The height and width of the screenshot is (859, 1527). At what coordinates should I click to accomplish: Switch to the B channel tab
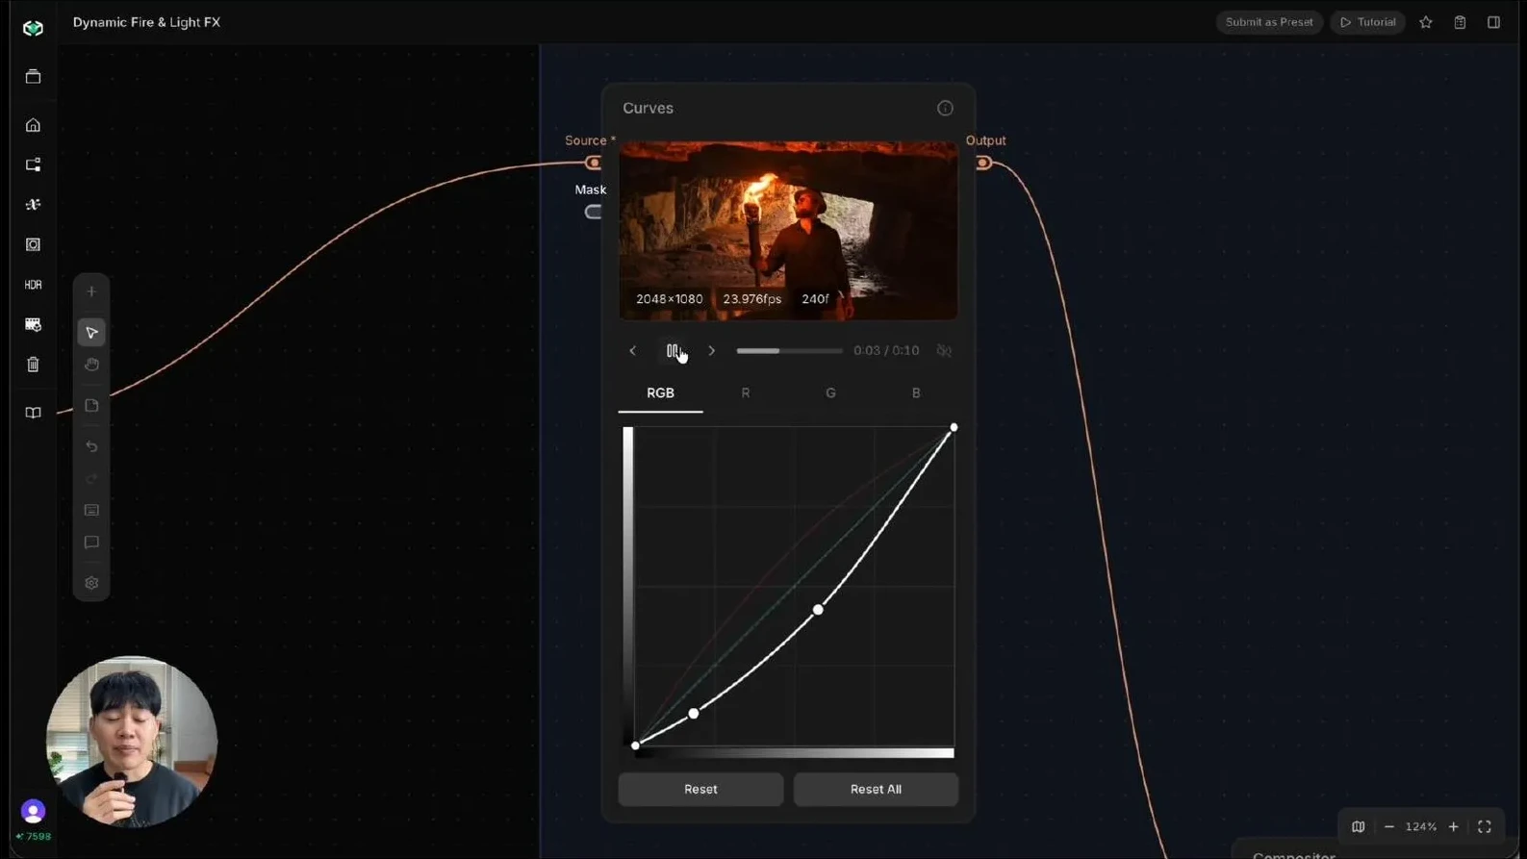point(916,392)
